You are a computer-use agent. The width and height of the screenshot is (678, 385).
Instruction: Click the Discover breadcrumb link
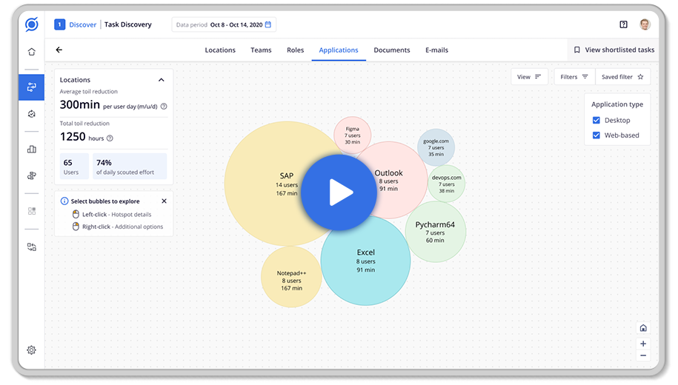[82, 24]
